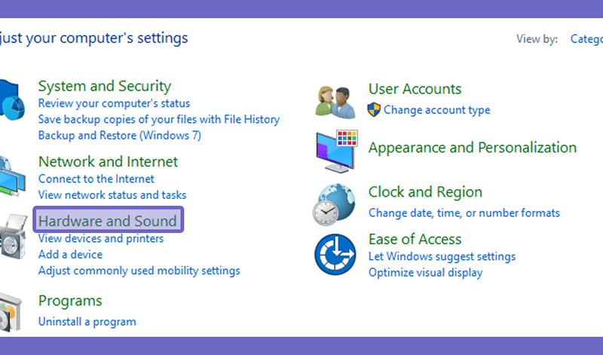
Task: Click Change date, time, or number formats
Action: tap(464, 213)
